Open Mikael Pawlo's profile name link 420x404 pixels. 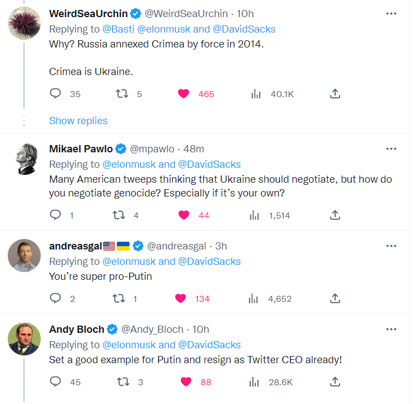click(x=80, y=149)
